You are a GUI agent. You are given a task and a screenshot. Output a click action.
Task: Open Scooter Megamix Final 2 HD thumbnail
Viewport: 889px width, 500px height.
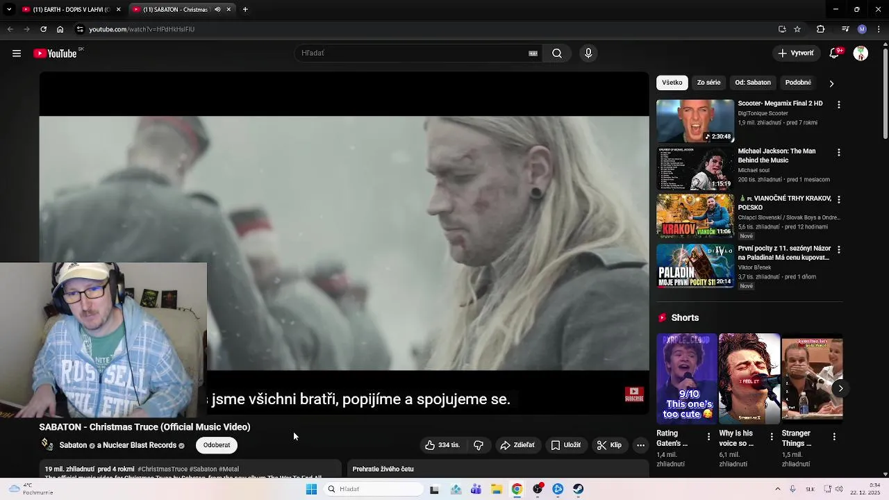point(695,121)
